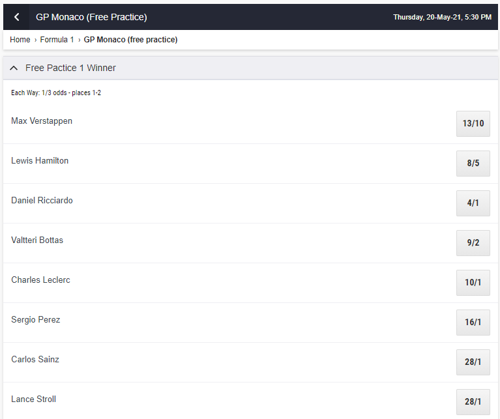Screen dimensions: 500x419
Task: Select Lance Stroll odds 28/1
Action: pos(473,402)
